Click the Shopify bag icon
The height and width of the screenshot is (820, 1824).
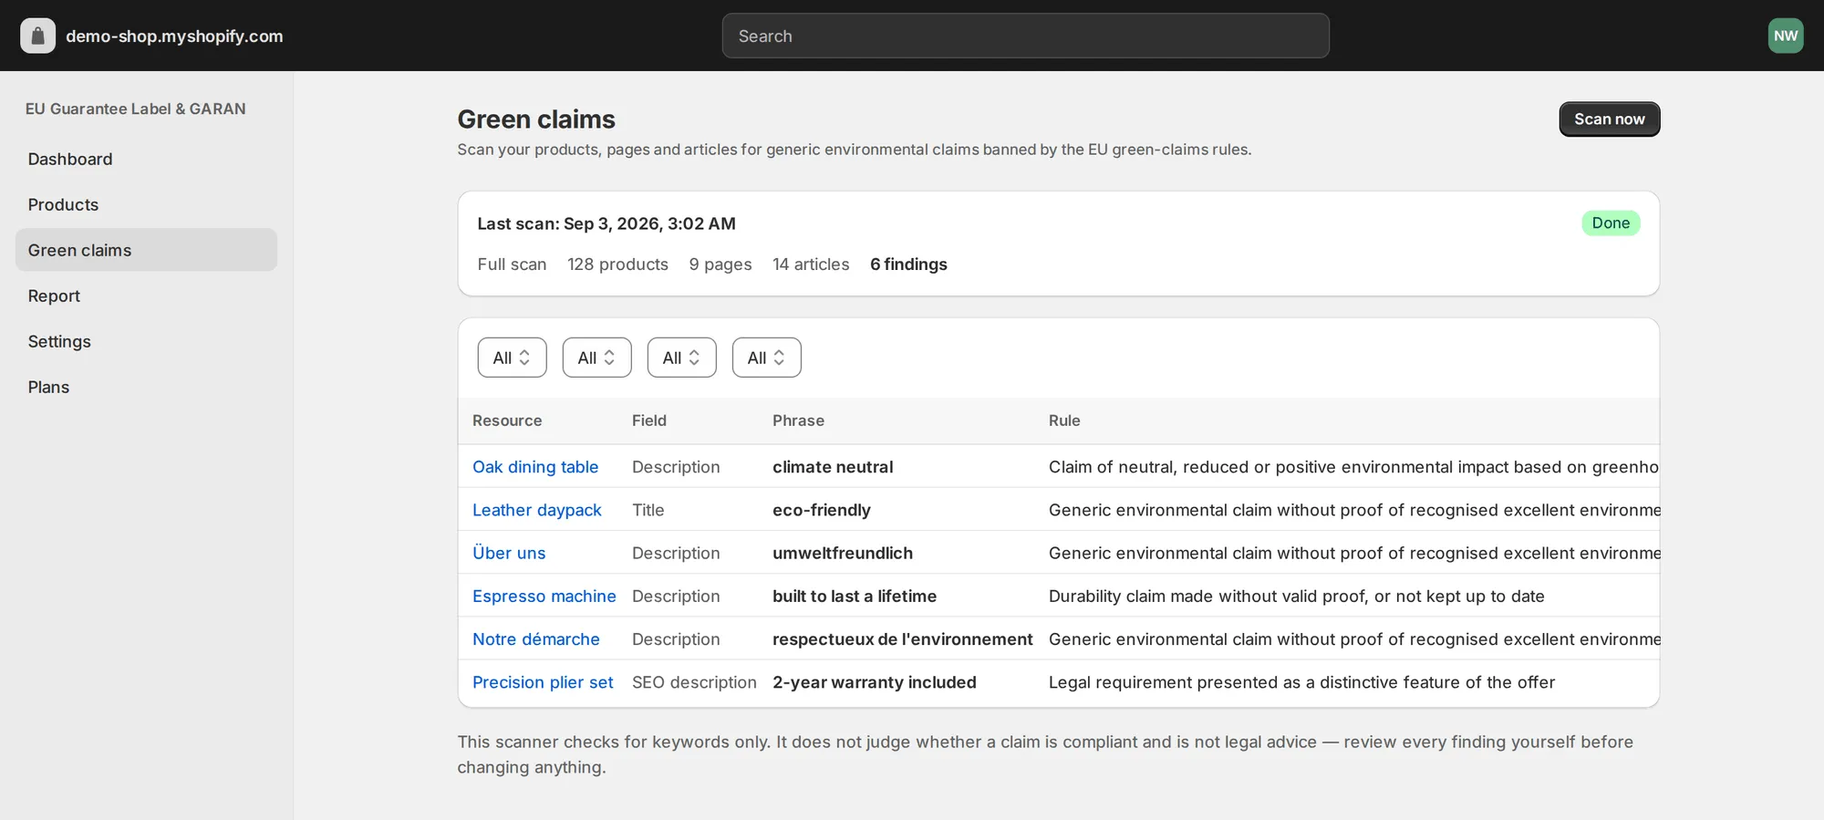(x=37, y=36)
